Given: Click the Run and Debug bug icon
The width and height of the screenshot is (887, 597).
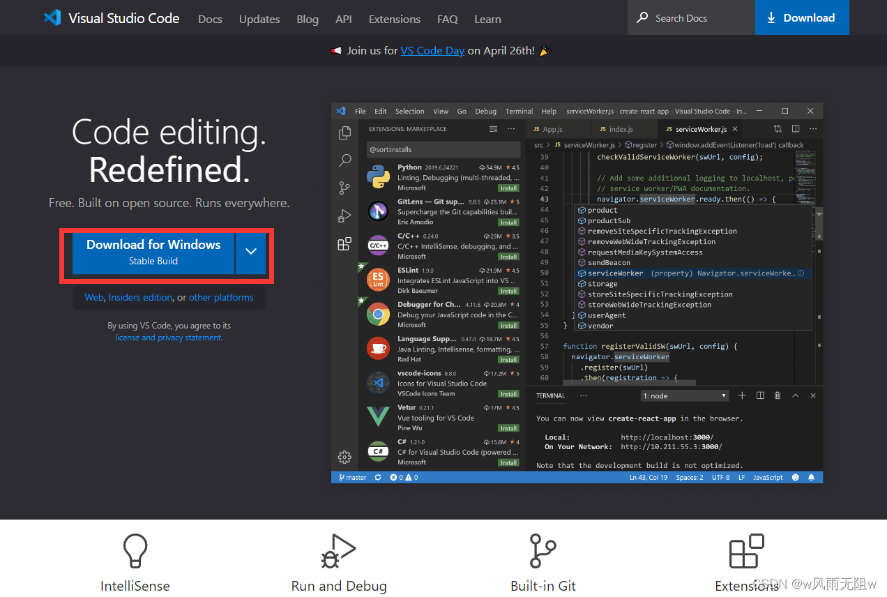Looking at the screenshot, I should 338,552.
